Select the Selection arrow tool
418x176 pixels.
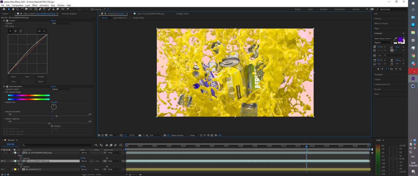pyautogui.click(x=9, y=9)
